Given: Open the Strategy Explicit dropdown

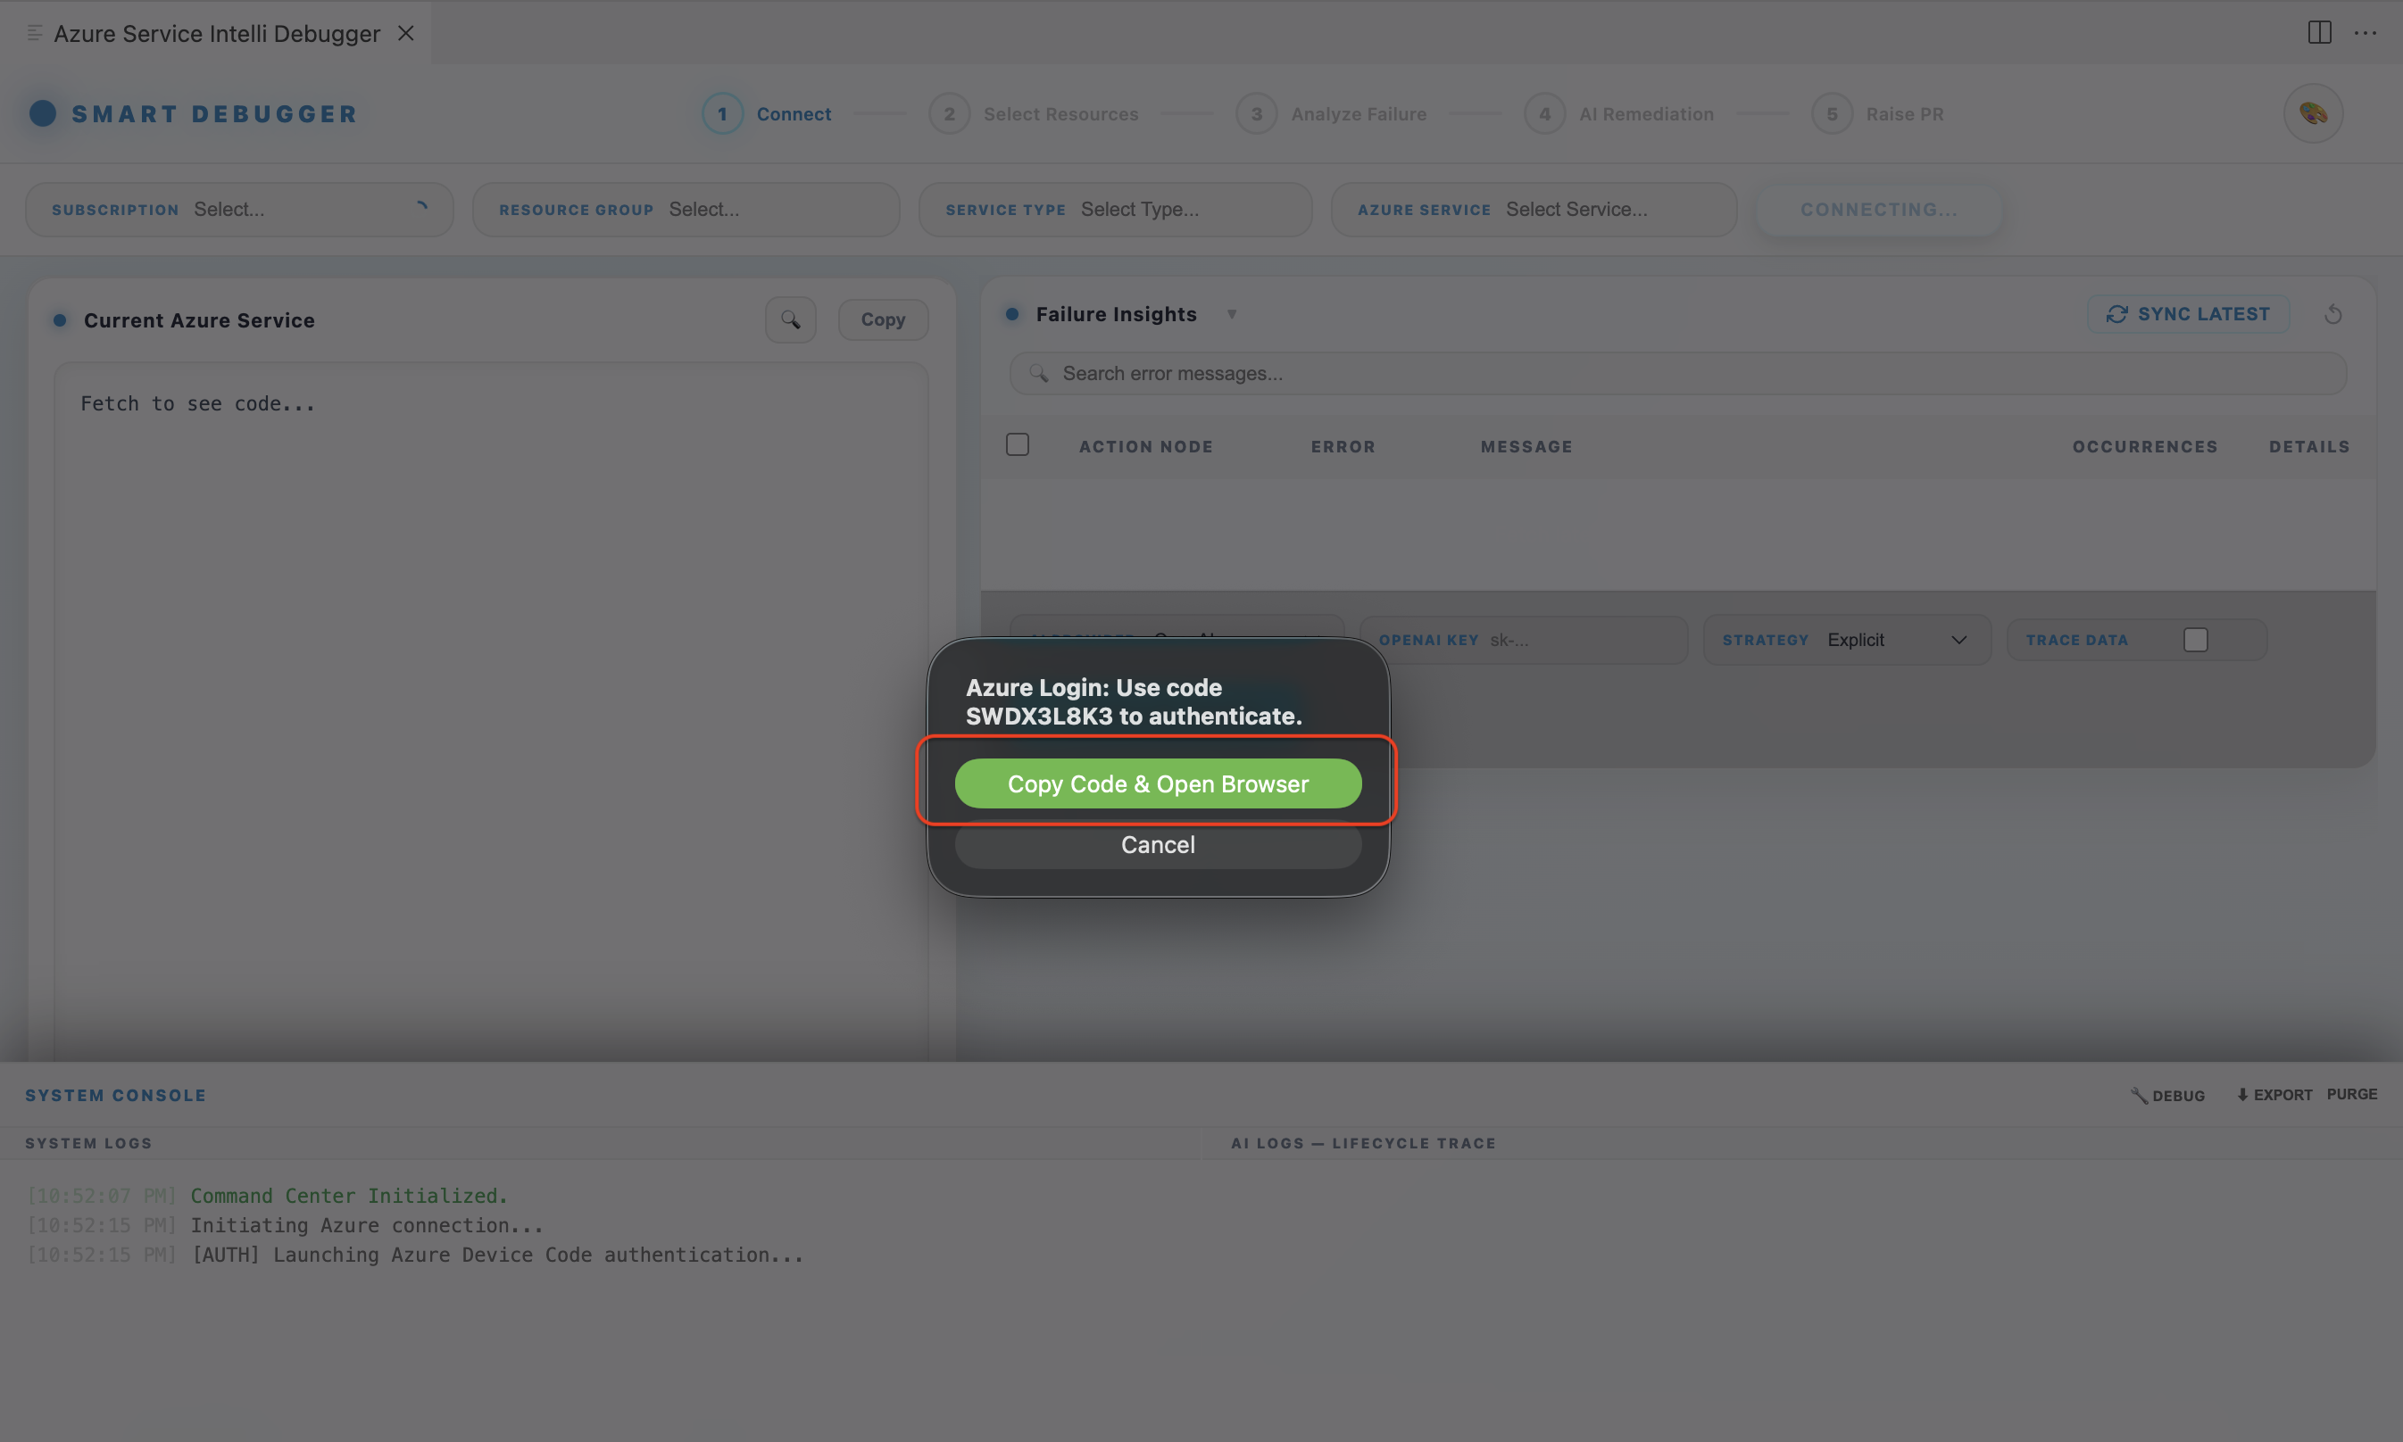Looking at the screenshot, I should [1847, 640].
